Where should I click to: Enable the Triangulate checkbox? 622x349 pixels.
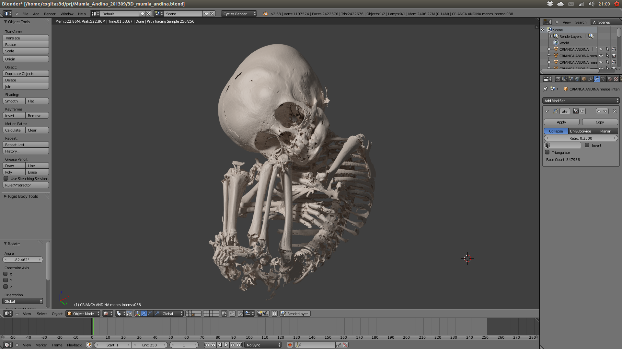[x=547, y=152]
